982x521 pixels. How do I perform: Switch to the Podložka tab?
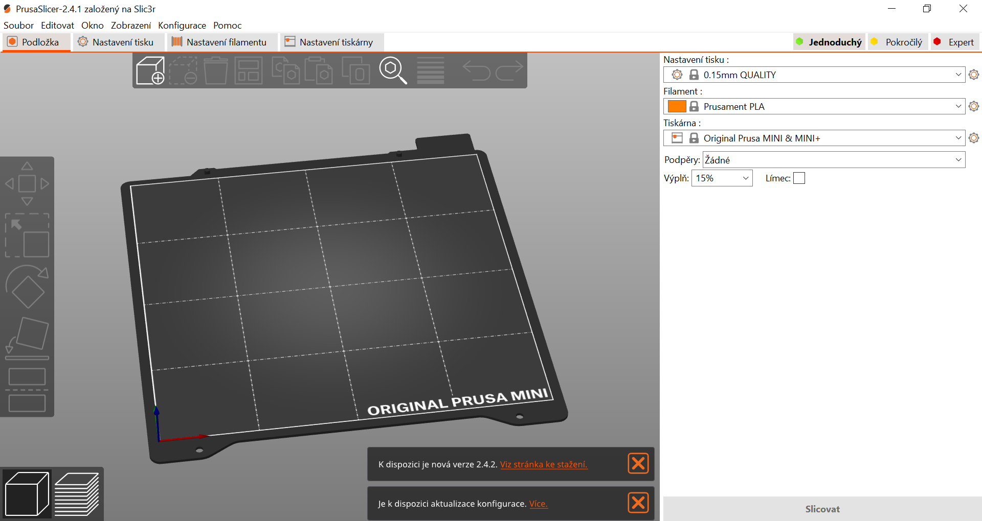click(36, 42)
